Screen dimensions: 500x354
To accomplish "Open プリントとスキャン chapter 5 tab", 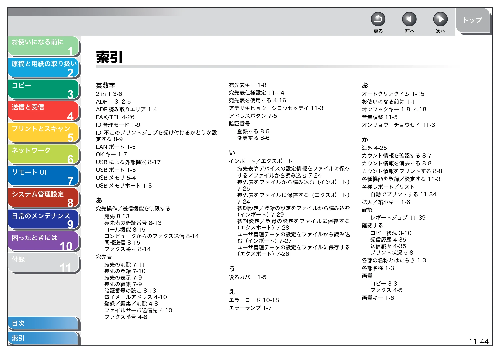I will [x=44, y=133].
